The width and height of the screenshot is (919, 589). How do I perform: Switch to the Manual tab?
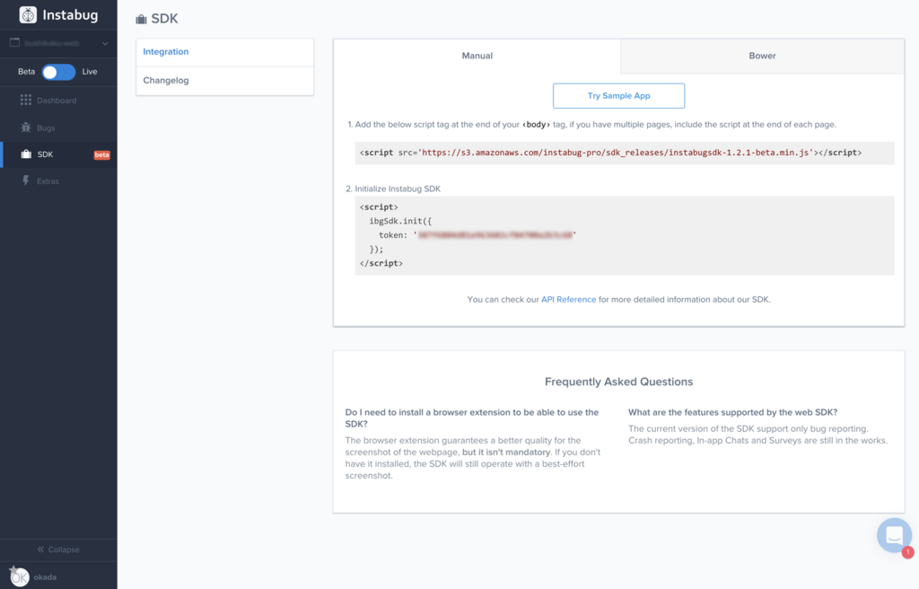[477, 56]
